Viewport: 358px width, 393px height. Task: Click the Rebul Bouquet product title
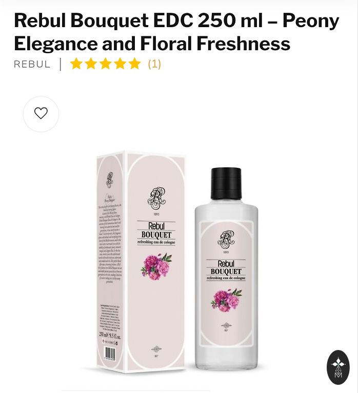point(176,32)
